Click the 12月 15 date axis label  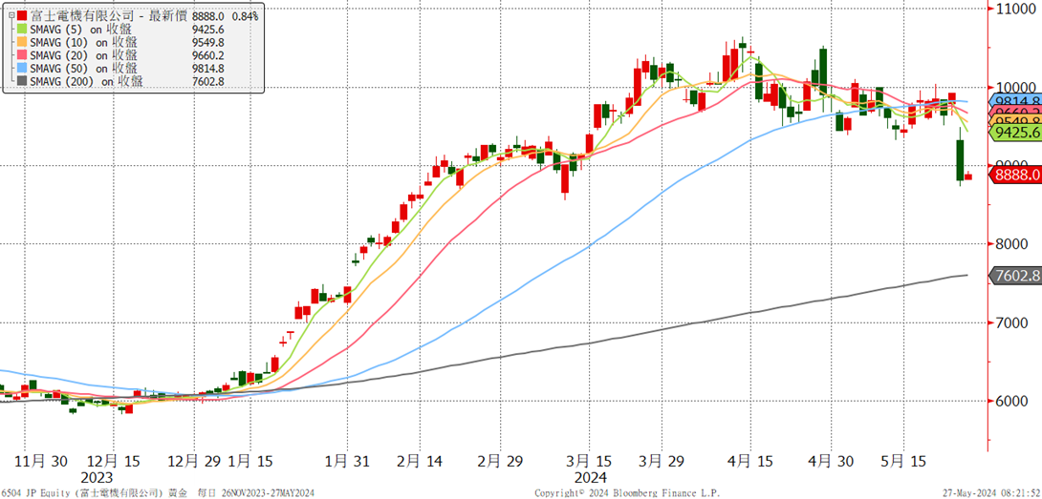pyautogui.click(x=112, y=461)
